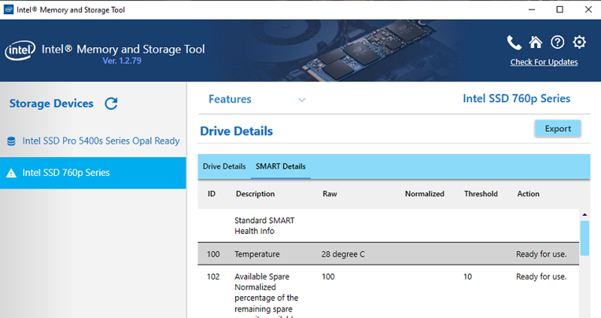Screen dimensions: 601x318
Task: Open the SMART Details tab
Action: [280, 166]
